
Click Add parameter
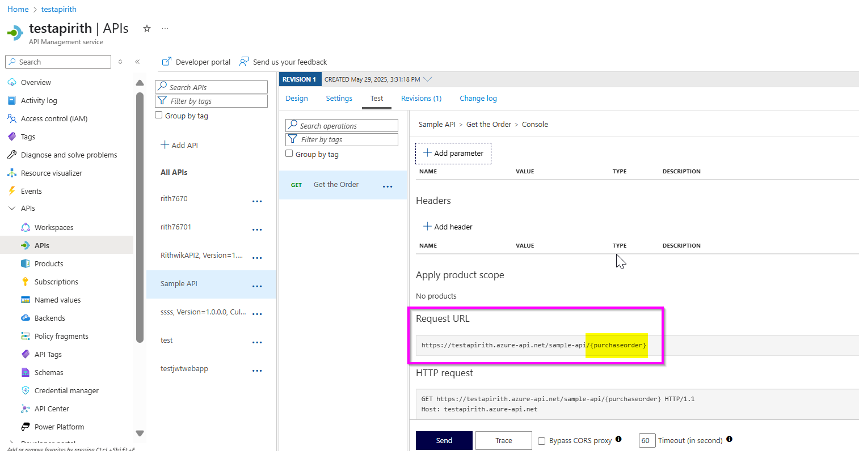tap(453, 153)
